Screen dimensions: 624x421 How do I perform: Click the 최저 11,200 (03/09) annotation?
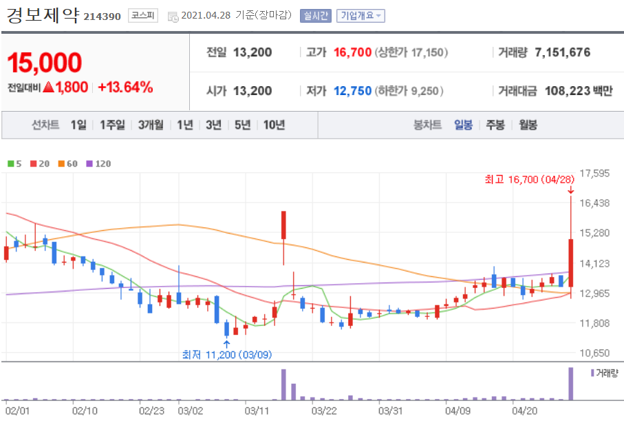point(227,354)
